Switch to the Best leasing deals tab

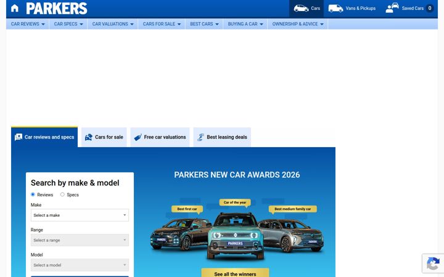(222, 137)
